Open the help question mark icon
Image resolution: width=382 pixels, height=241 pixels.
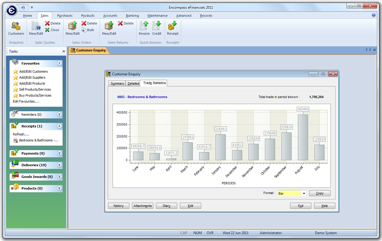tap(374, 15)
